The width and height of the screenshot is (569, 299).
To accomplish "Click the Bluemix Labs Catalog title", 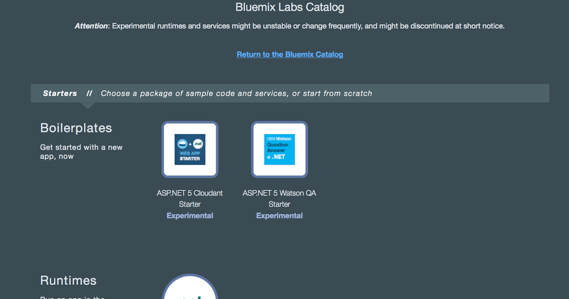I will (290, 7).
